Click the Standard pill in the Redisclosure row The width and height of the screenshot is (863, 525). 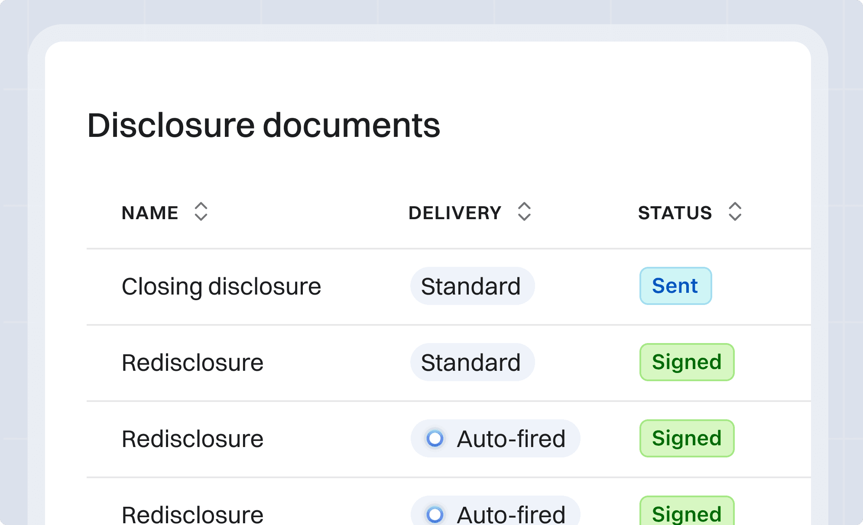click(x=472, y=362)
